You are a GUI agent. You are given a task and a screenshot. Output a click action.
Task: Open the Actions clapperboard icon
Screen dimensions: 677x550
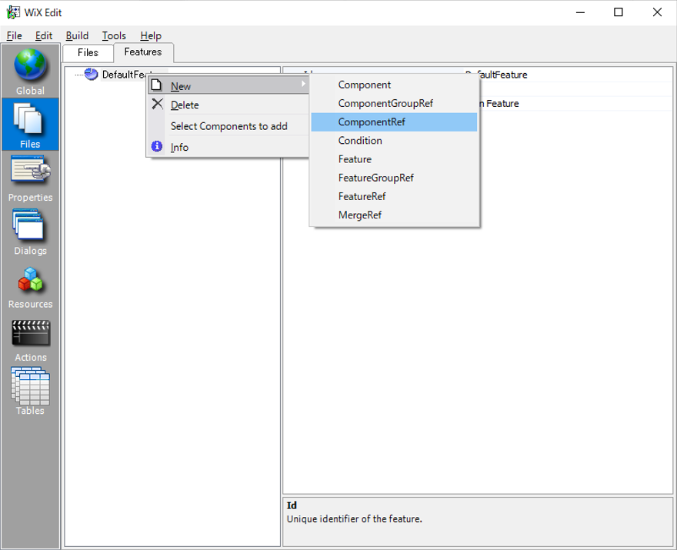(31, 333)
